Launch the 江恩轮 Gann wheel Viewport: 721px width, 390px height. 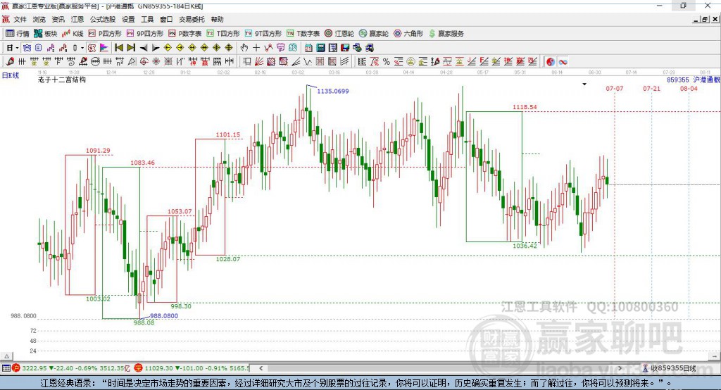(339, 34)
